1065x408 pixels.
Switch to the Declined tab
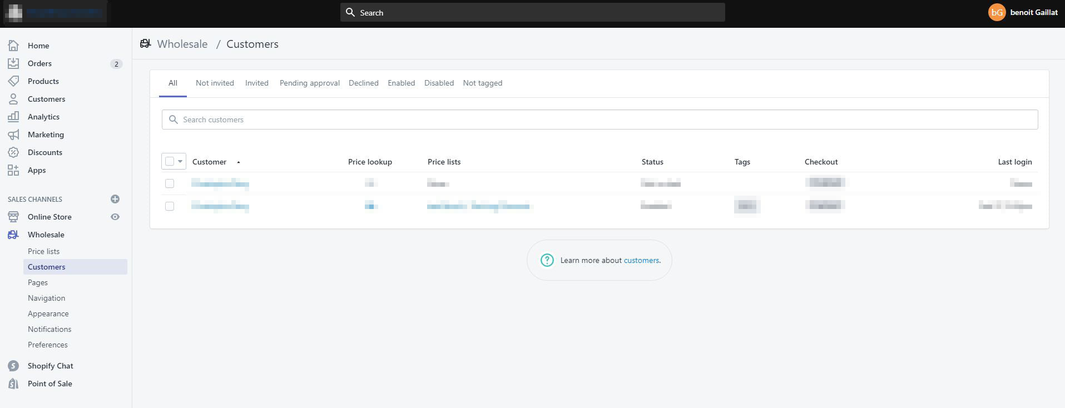pyautogui.click(x=364, y=83)
